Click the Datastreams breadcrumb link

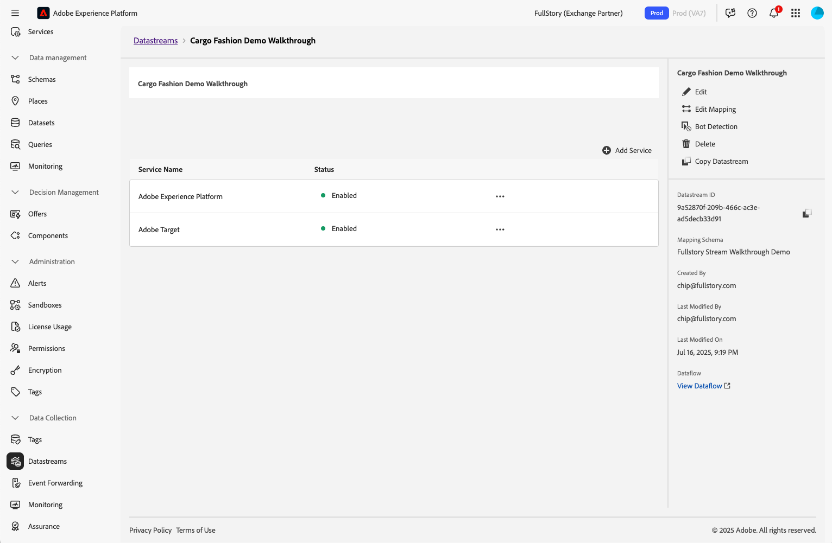click(x=155, y=41)
